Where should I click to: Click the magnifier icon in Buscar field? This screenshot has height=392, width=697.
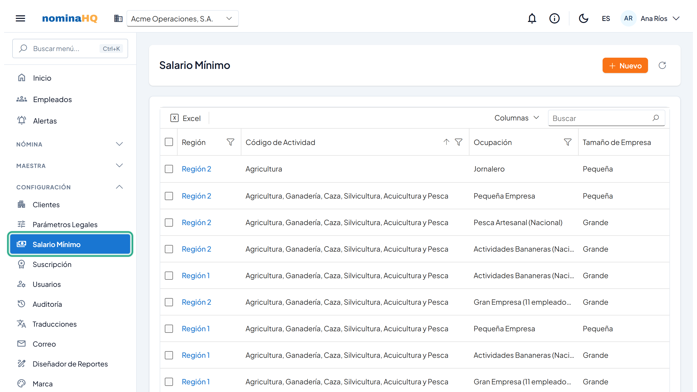[x=656, y=118]
